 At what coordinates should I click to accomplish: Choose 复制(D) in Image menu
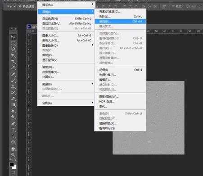[66, 67]
